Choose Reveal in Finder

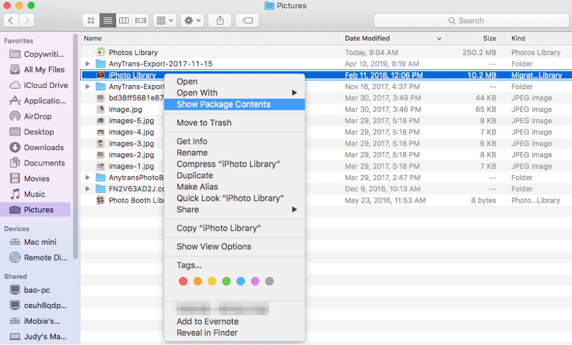pos(234,333)
